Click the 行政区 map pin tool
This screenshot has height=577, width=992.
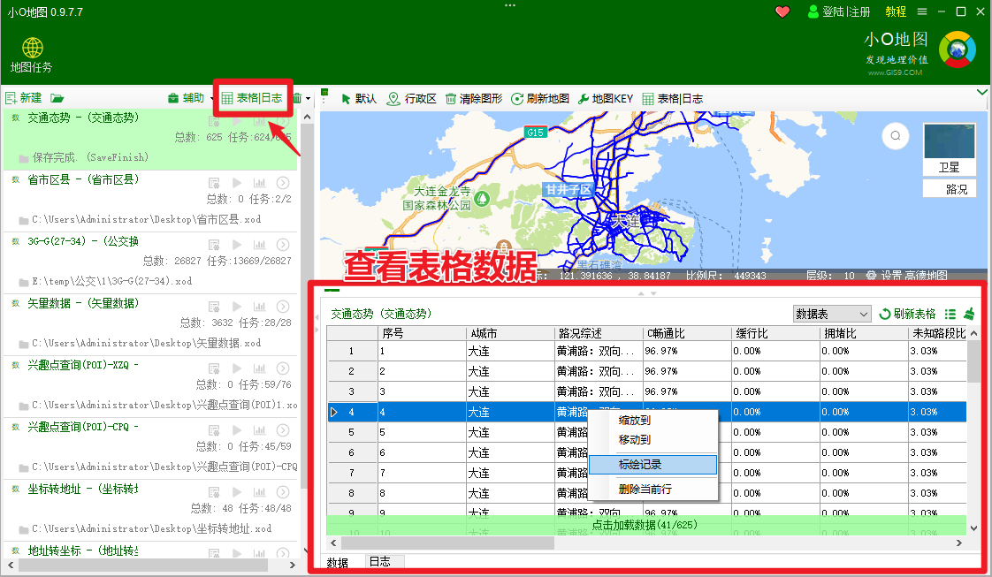[x=412, y=99]
